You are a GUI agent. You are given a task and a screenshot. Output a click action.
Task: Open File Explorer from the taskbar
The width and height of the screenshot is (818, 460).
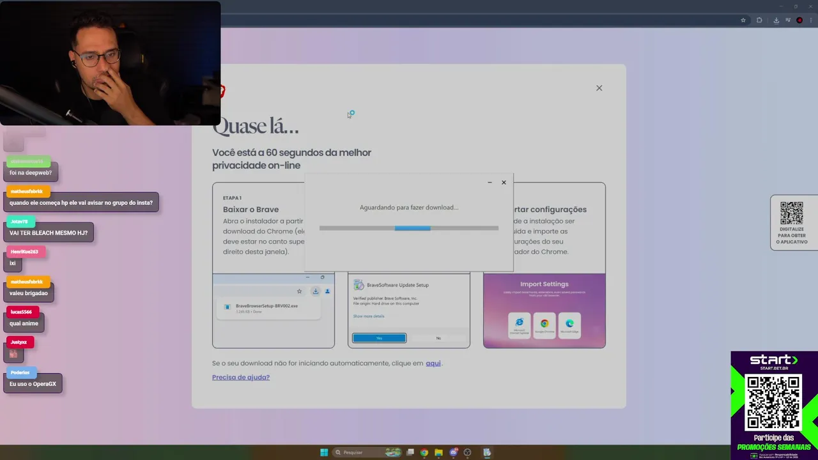(438, 452)
